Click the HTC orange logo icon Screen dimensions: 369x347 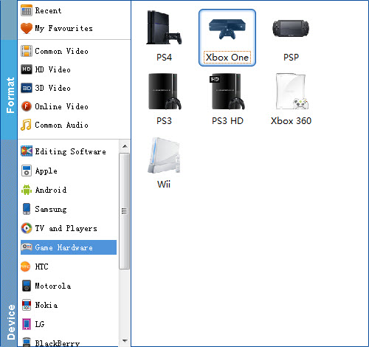(x=26, y=267)
